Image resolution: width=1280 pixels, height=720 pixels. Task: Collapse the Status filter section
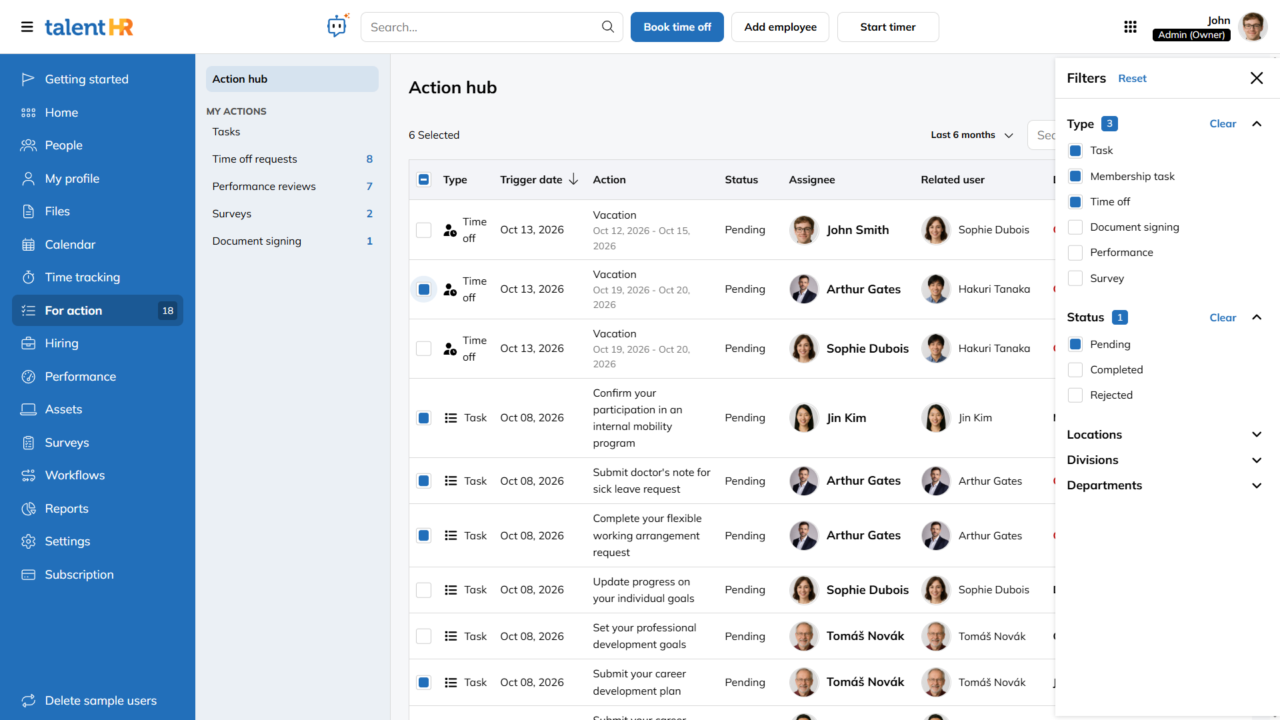point(1257,317)
